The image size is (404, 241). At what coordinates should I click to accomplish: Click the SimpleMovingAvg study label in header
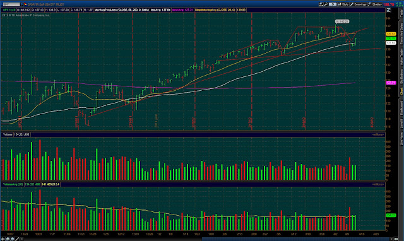pyautogui.click(x=215, y=10)
